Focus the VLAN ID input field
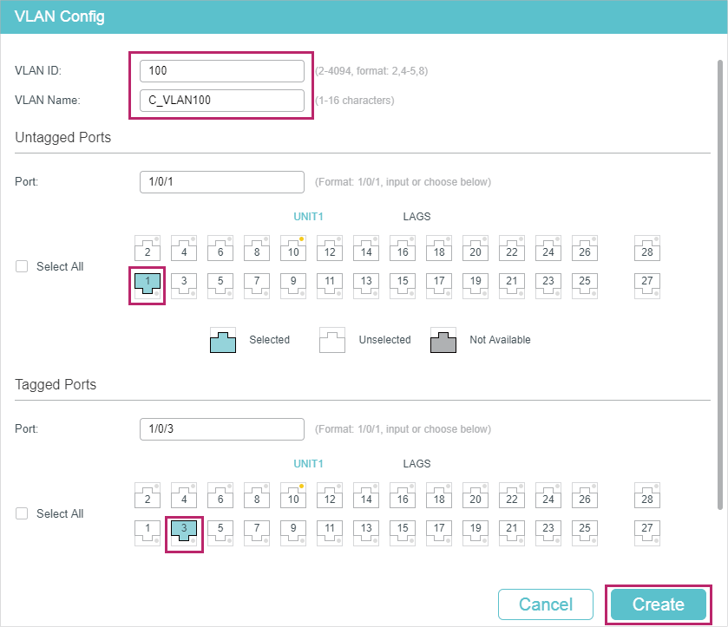The height and width of the screenshot is (627, 728). point(222,71)
